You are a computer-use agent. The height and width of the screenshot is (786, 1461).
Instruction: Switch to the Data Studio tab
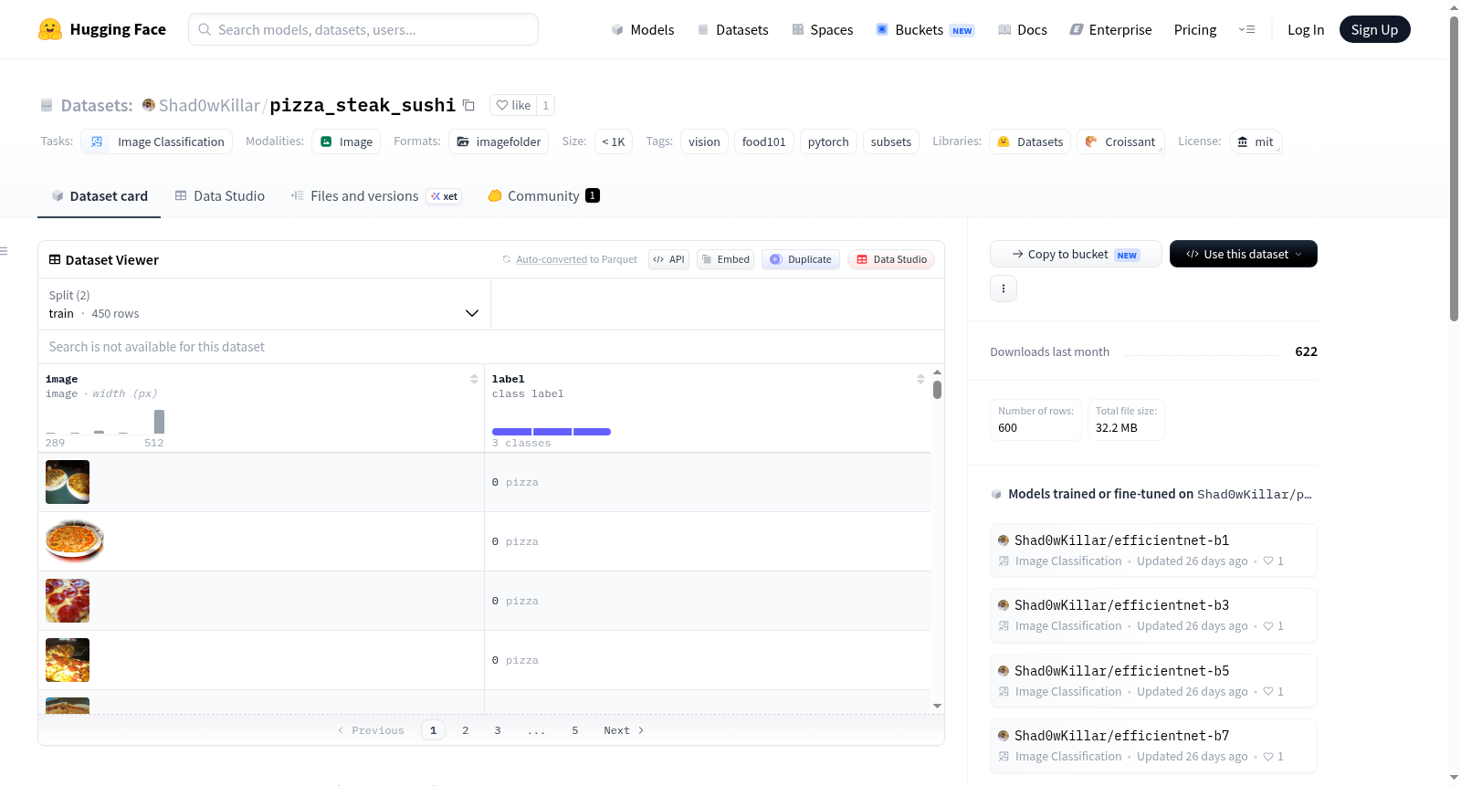click(220, 195)
